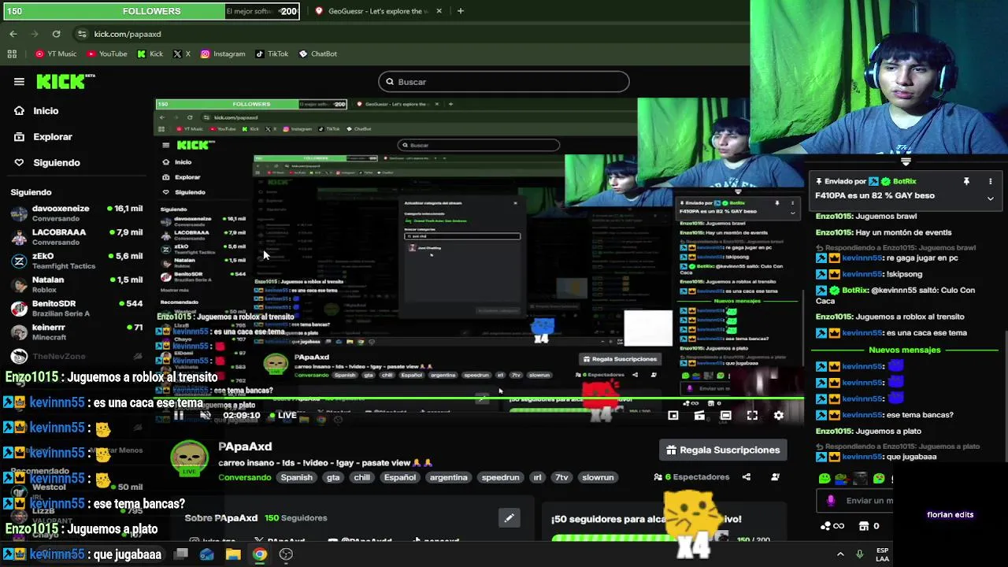This screenshot has width=1008, height=567.
Task: Reload the kick.com page in outer browser
Action: pyautogui.click(x=56, y=34)
